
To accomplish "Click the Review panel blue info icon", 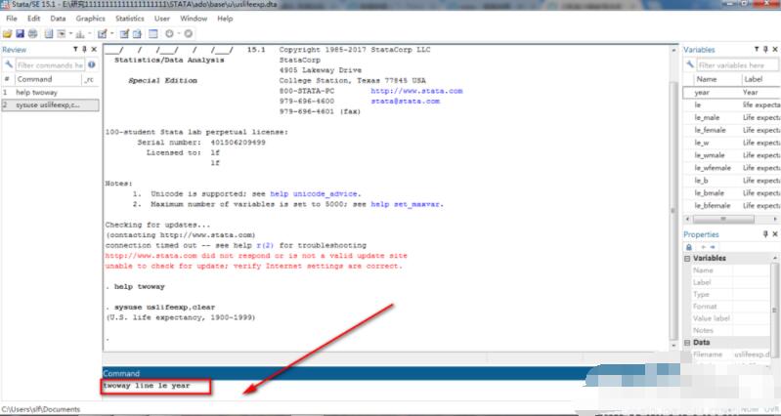I will click(x=92, y=64).
